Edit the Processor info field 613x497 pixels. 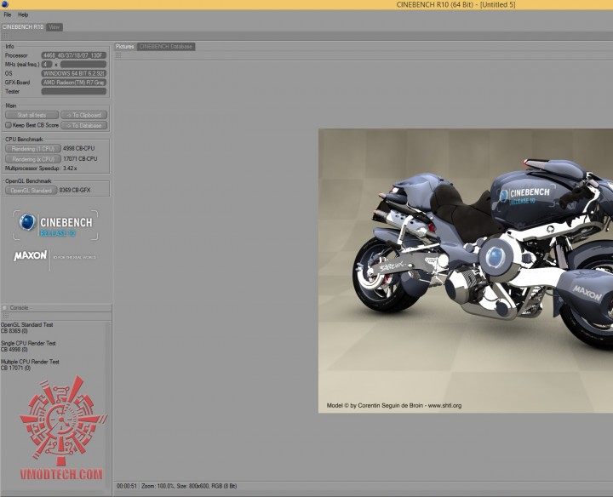click(x=74, y=55)
